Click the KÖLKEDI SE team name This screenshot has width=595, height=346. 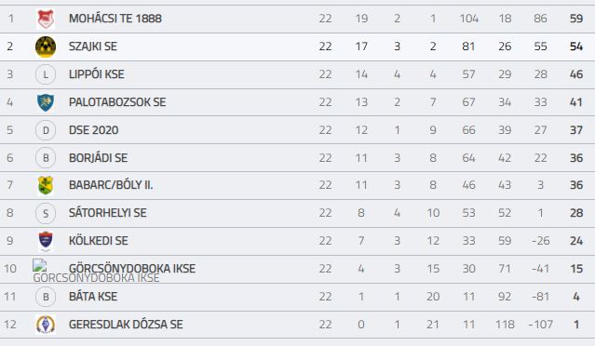tap(99, 241)
